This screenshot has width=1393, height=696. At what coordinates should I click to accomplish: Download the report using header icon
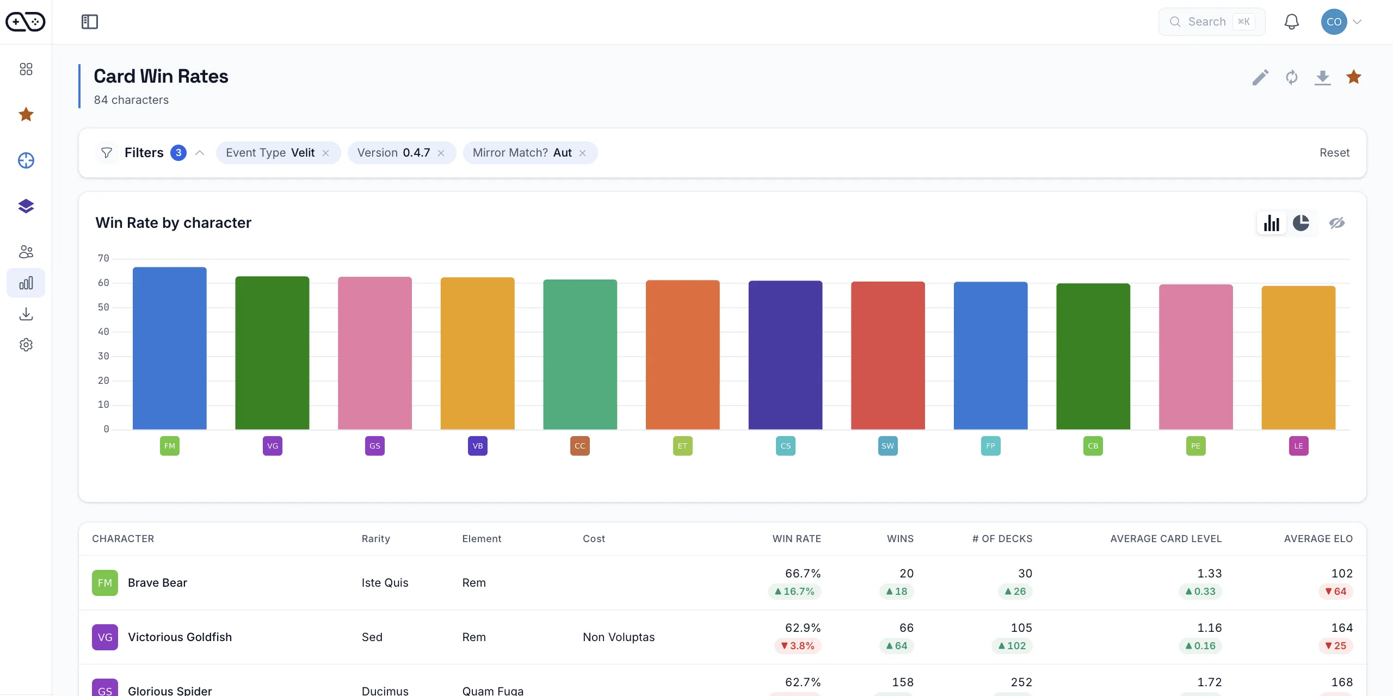tap(1323, 77)
